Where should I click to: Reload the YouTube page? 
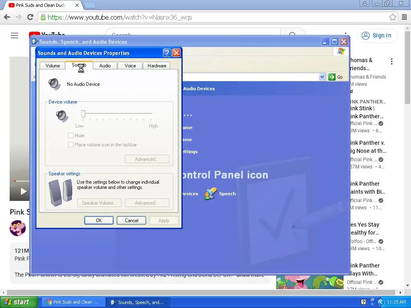(31, 17)
